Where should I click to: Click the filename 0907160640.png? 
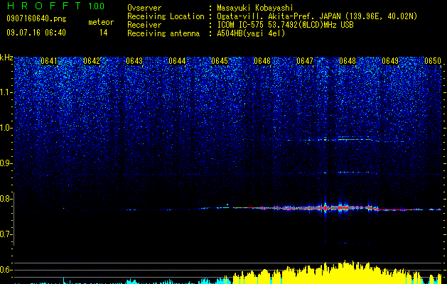tap(36, 19)
